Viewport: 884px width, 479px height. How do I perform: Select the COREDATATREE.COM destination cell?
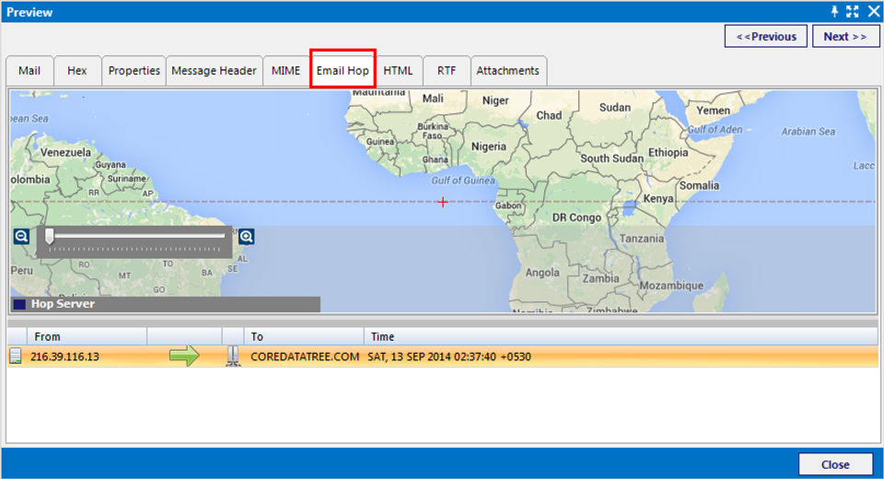pos(305,356)
